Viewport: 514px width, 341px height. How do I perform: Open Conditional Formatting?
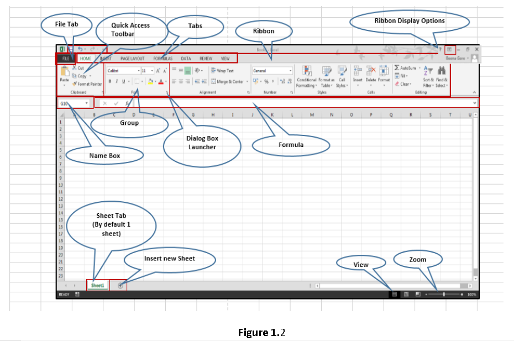click(307, 76)
